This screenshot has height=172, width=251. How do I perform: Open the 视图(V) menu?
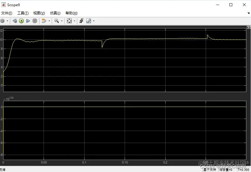(x=39, y=13)
